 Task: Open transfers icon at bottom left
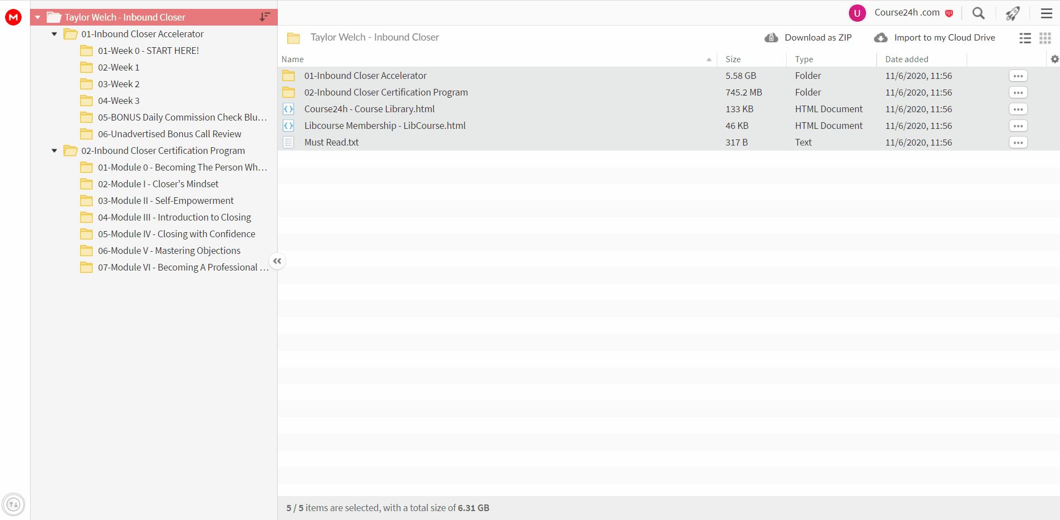pos(13,504)
